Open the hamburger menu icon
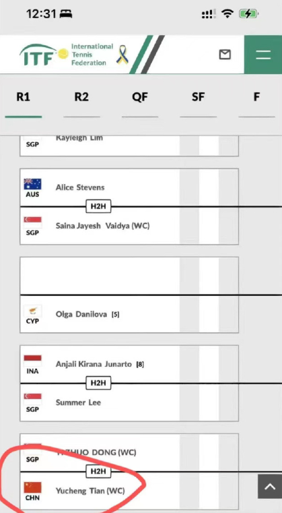282x513 pixels. (263, 55)
